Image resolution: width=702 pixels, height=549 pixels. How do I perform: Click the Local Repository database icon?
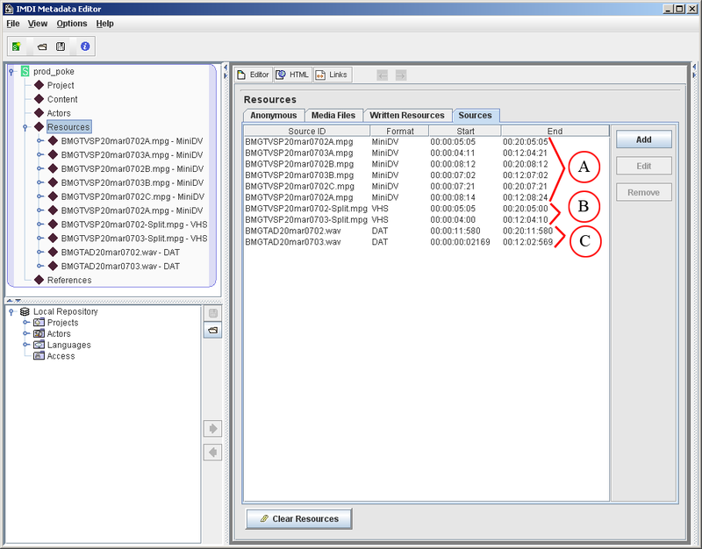pyautogui.click(x=25, y=311)
